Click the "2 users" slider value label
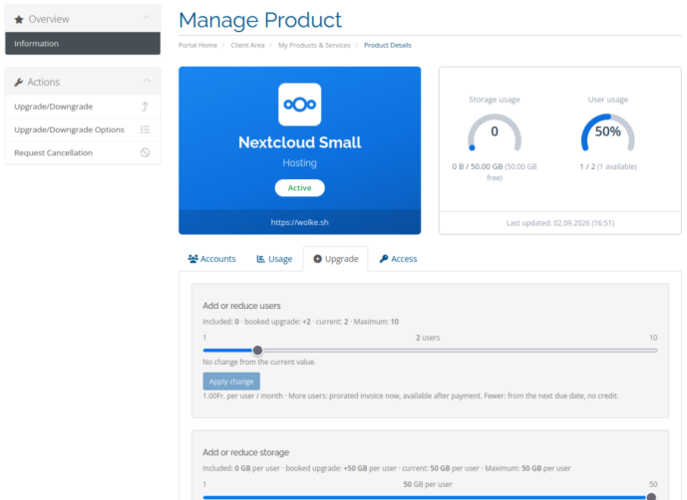This screenshot has height=500, width=687. [428, 338]
